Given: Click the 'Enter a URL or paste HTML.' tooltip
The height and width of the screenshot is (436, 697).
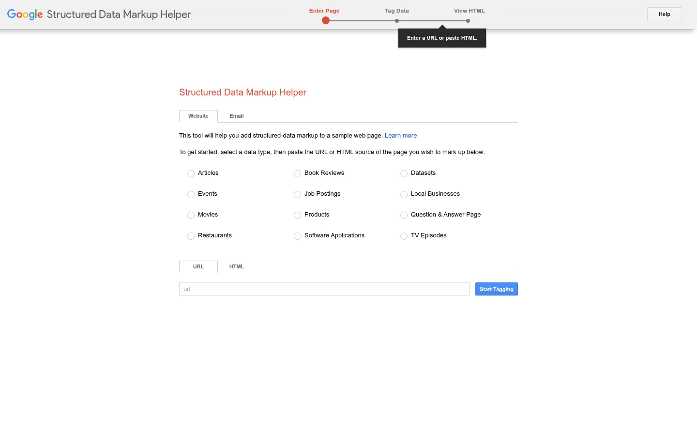Looking at the screenshot, I should tap(442, 38).
